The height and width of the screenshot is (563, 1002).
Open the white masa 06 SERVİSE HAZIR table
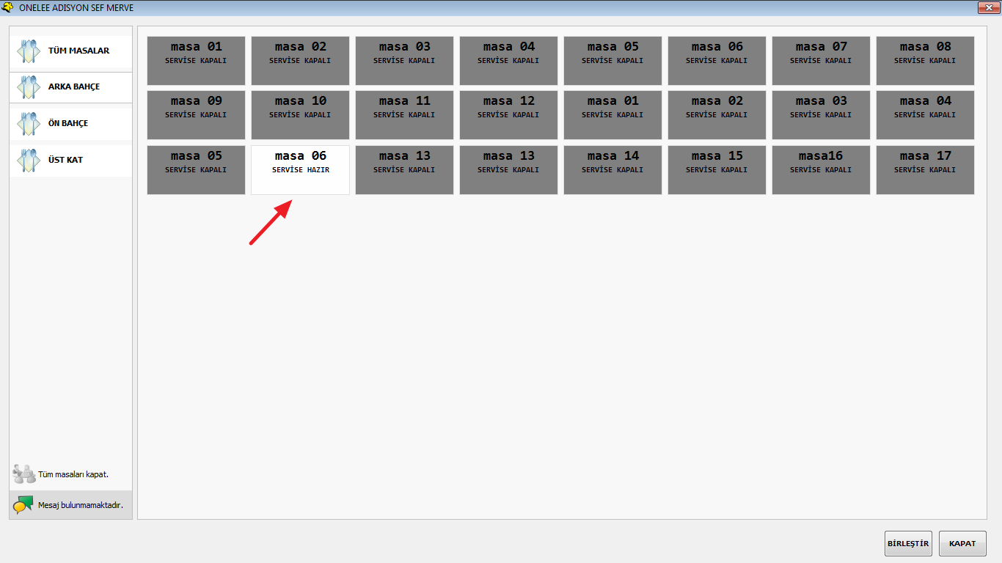[301, 170]
